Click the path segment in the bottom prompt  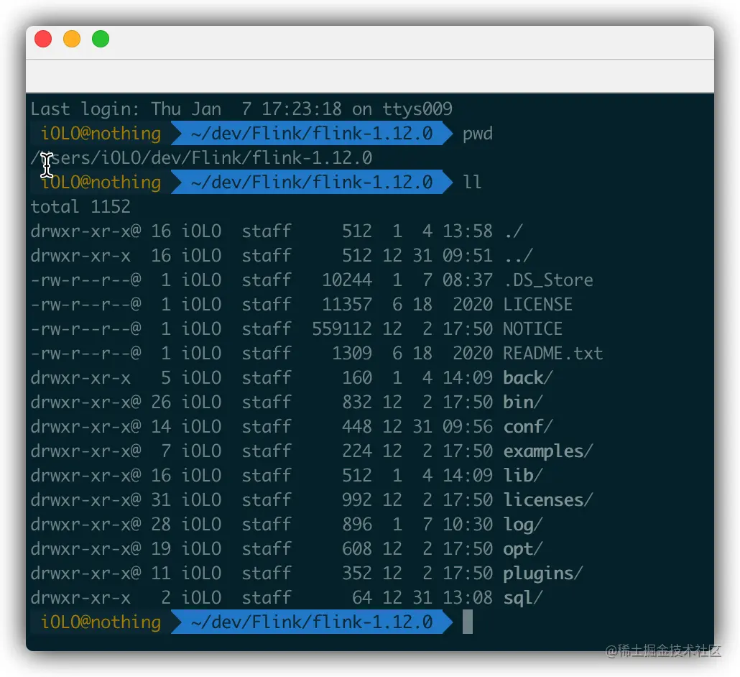(x=312, y=622)
